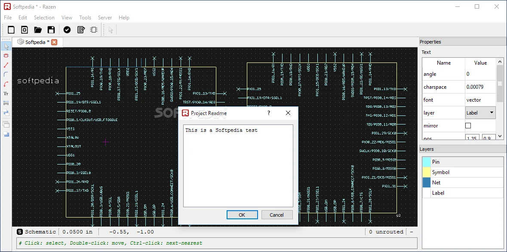Click the cyan swatch next to Pin layer
Viewport: 507px width, 252px height.
426,162
